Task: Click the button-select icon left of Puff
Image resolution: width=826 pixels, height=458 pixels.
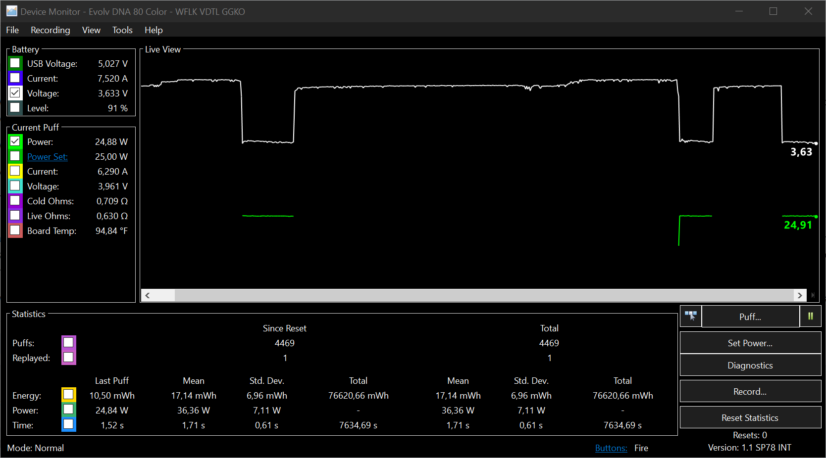Action: point(691,316)
